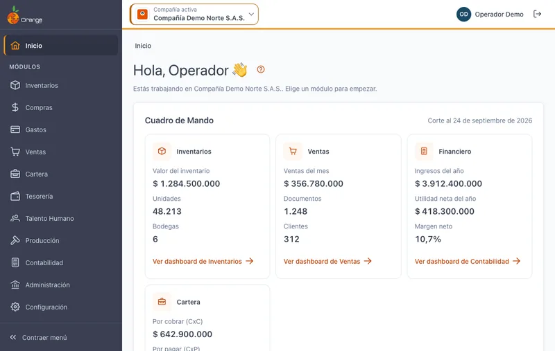
Task: Click the Producción hammer icon
Action: (15, 240)
